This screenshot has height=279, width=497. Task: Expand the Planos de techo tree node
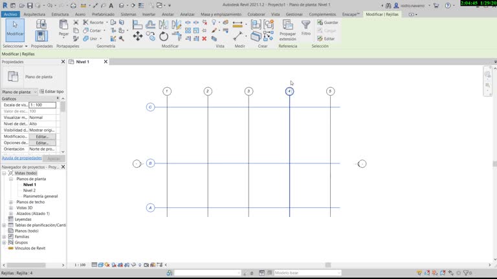tap(11, 202)
